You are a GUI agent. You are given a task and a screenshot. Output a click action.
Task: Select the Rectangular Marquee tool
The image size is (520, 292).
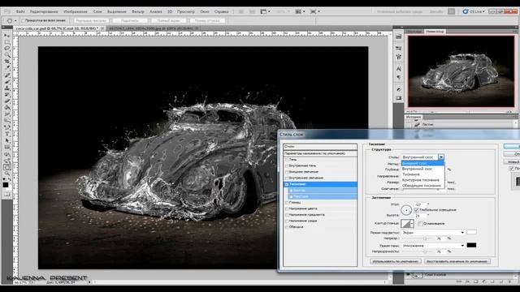click(x=6, y=42)
